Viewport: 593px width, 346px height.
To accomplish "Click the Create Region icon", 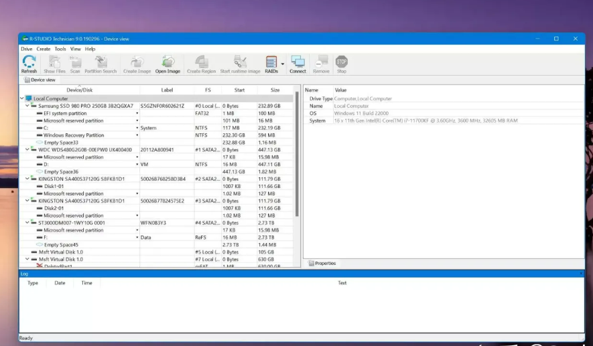I will click(201, 64).
